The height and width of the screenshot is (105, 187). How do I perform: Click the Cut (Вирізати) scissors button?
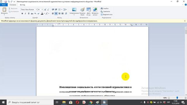13,8
